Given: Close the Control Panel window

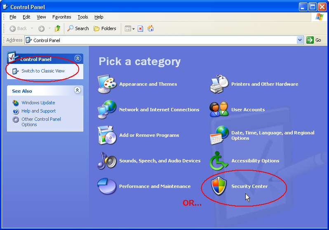Looking at the screenshot, I should [322, 7].
